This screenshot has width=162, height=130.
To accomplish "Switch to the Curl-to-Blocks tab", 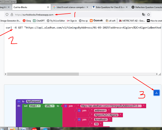I will [32, 7].
